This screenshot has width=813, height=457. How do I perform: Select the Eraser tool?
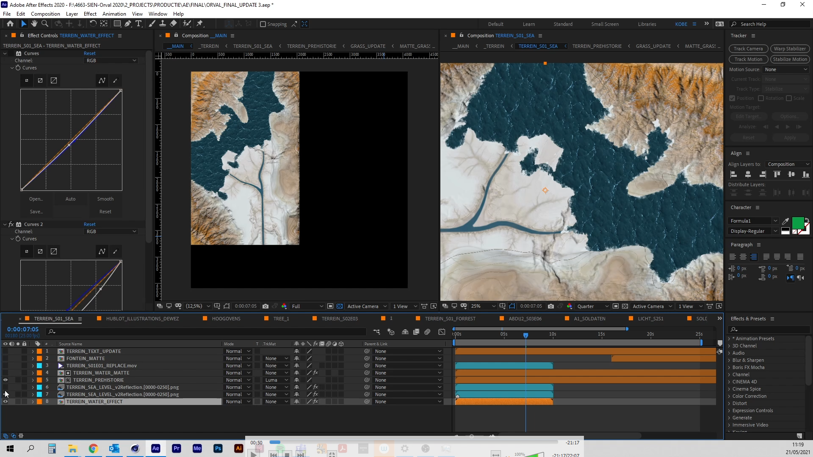click(173, 24)
